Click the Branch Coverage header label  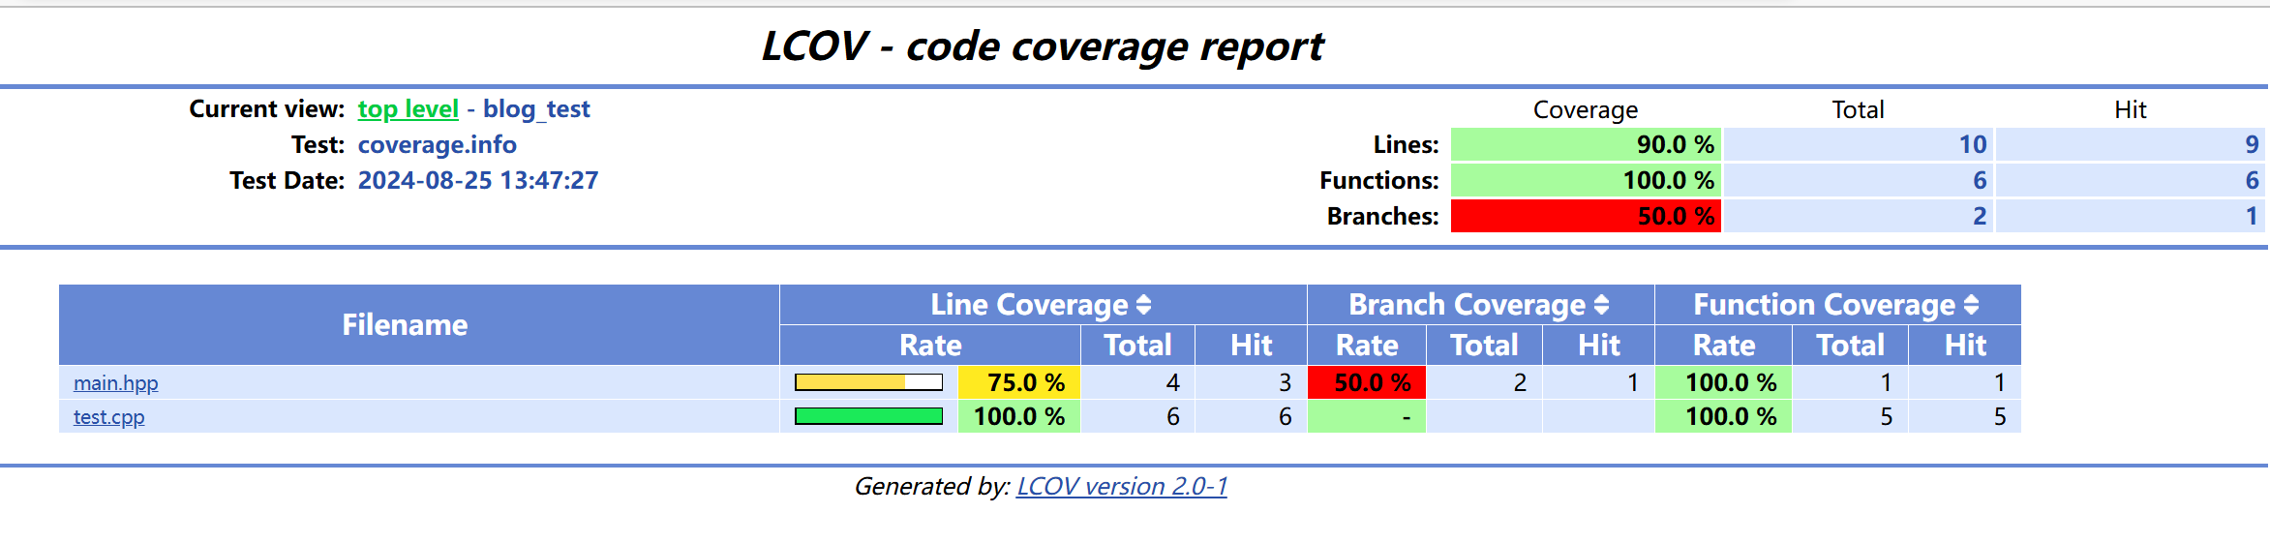tap(1467, 305)
